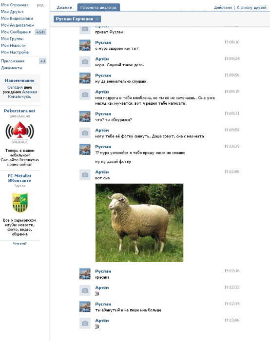The height and width of the screenshot is (341, 270).
Task: Switch to the Диалоги tab
Action: point(64,7)
